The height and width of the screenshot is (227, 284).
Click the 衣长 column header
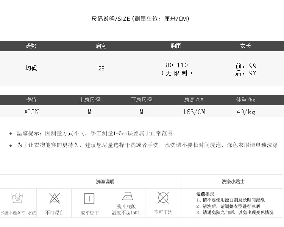coord(246,46)
